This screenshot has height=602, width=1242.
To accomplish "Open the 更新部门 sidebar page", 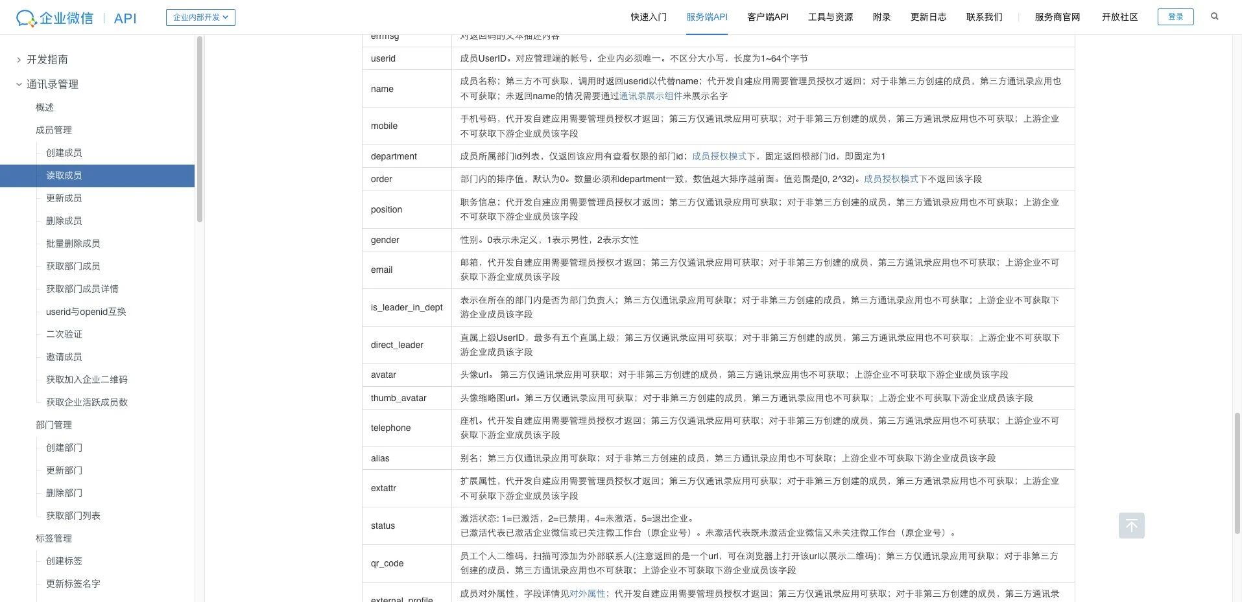I will 64,470.
